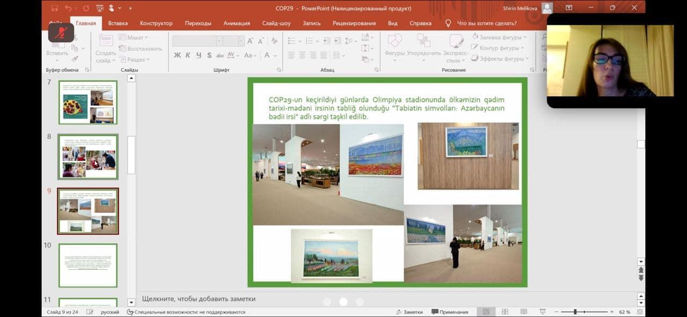Apply bold formatting (Ж)
This screenshot has height=317, width=687.
coord(177,55)
